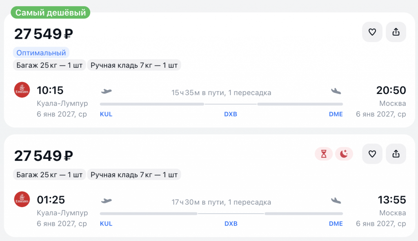
Task: Click Emirates logo on first flight
Action: tap(22, 90)
